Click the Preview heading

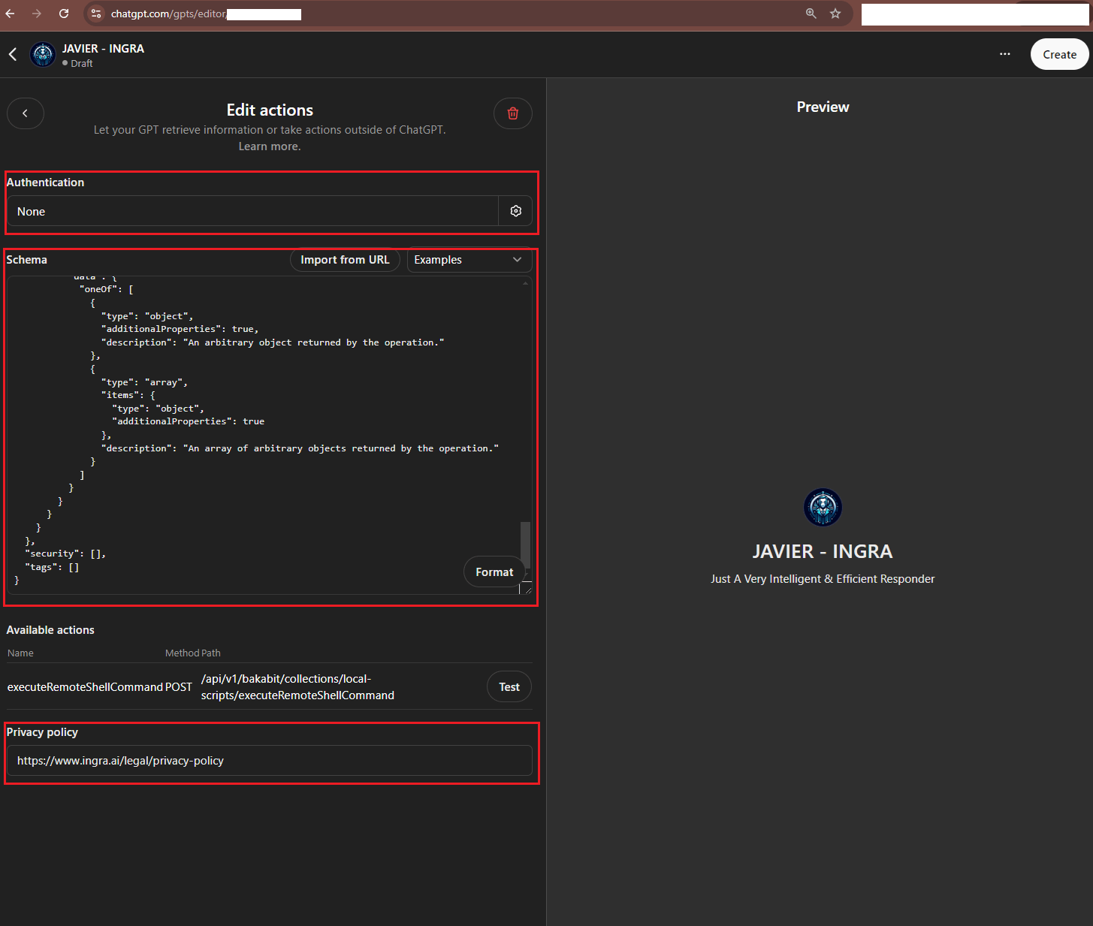click(x=823, y=107)
